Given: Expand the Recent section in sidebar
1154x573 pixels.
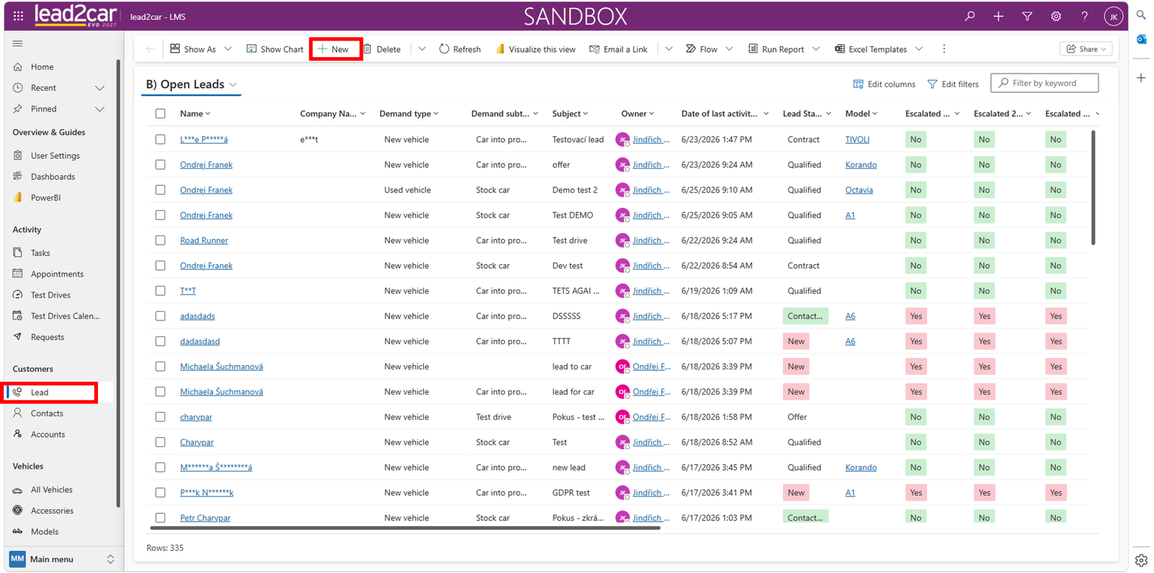Looking at the screenshot, I should click(x=100, y=88).
